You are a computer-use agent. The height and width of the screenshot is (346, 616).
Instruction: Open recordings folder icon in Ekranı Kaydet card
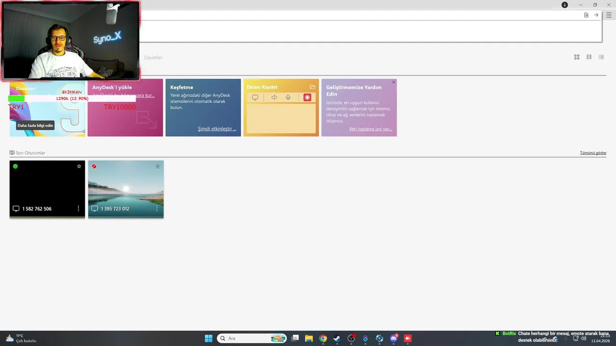tap(312, 87)
